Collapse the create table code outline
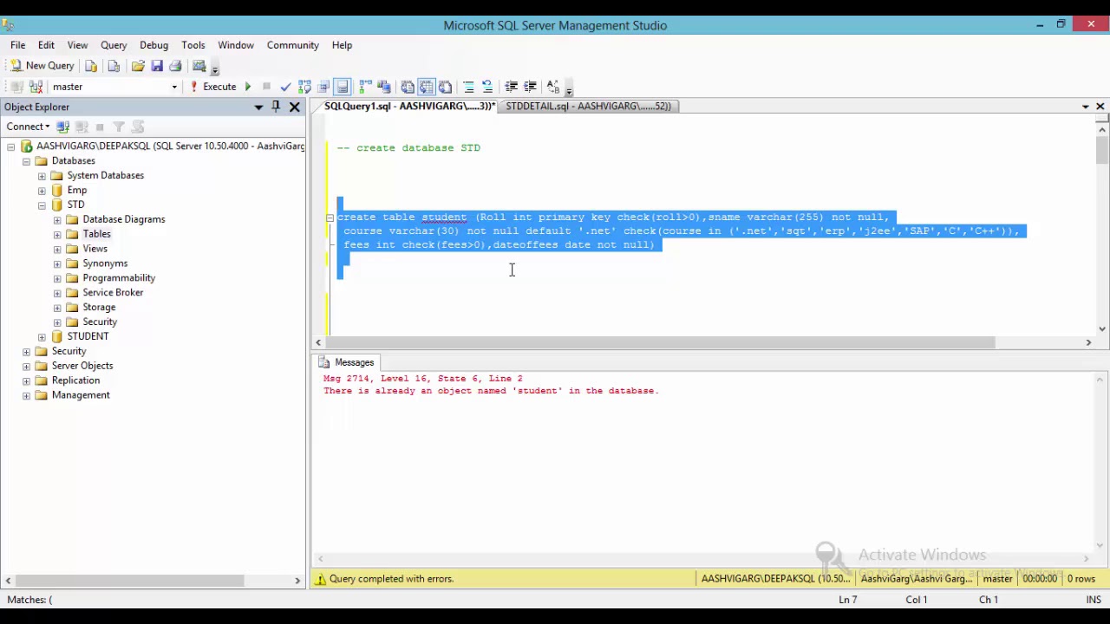The height and width of the screenshot is (624, 1110). (x=330, y=218)
